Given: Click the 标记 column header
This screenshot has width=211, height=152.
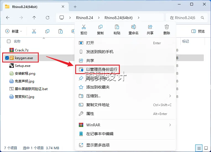Looking at the screenshot, I should point(186,41).
